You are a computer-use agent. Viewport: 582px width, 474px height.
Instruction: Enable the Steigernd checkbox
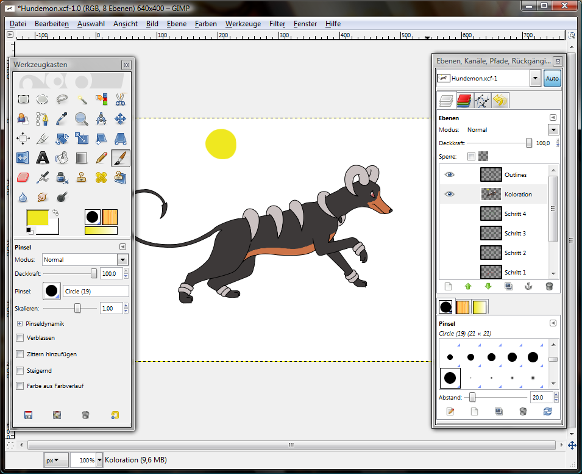click(x=20, y=371)
